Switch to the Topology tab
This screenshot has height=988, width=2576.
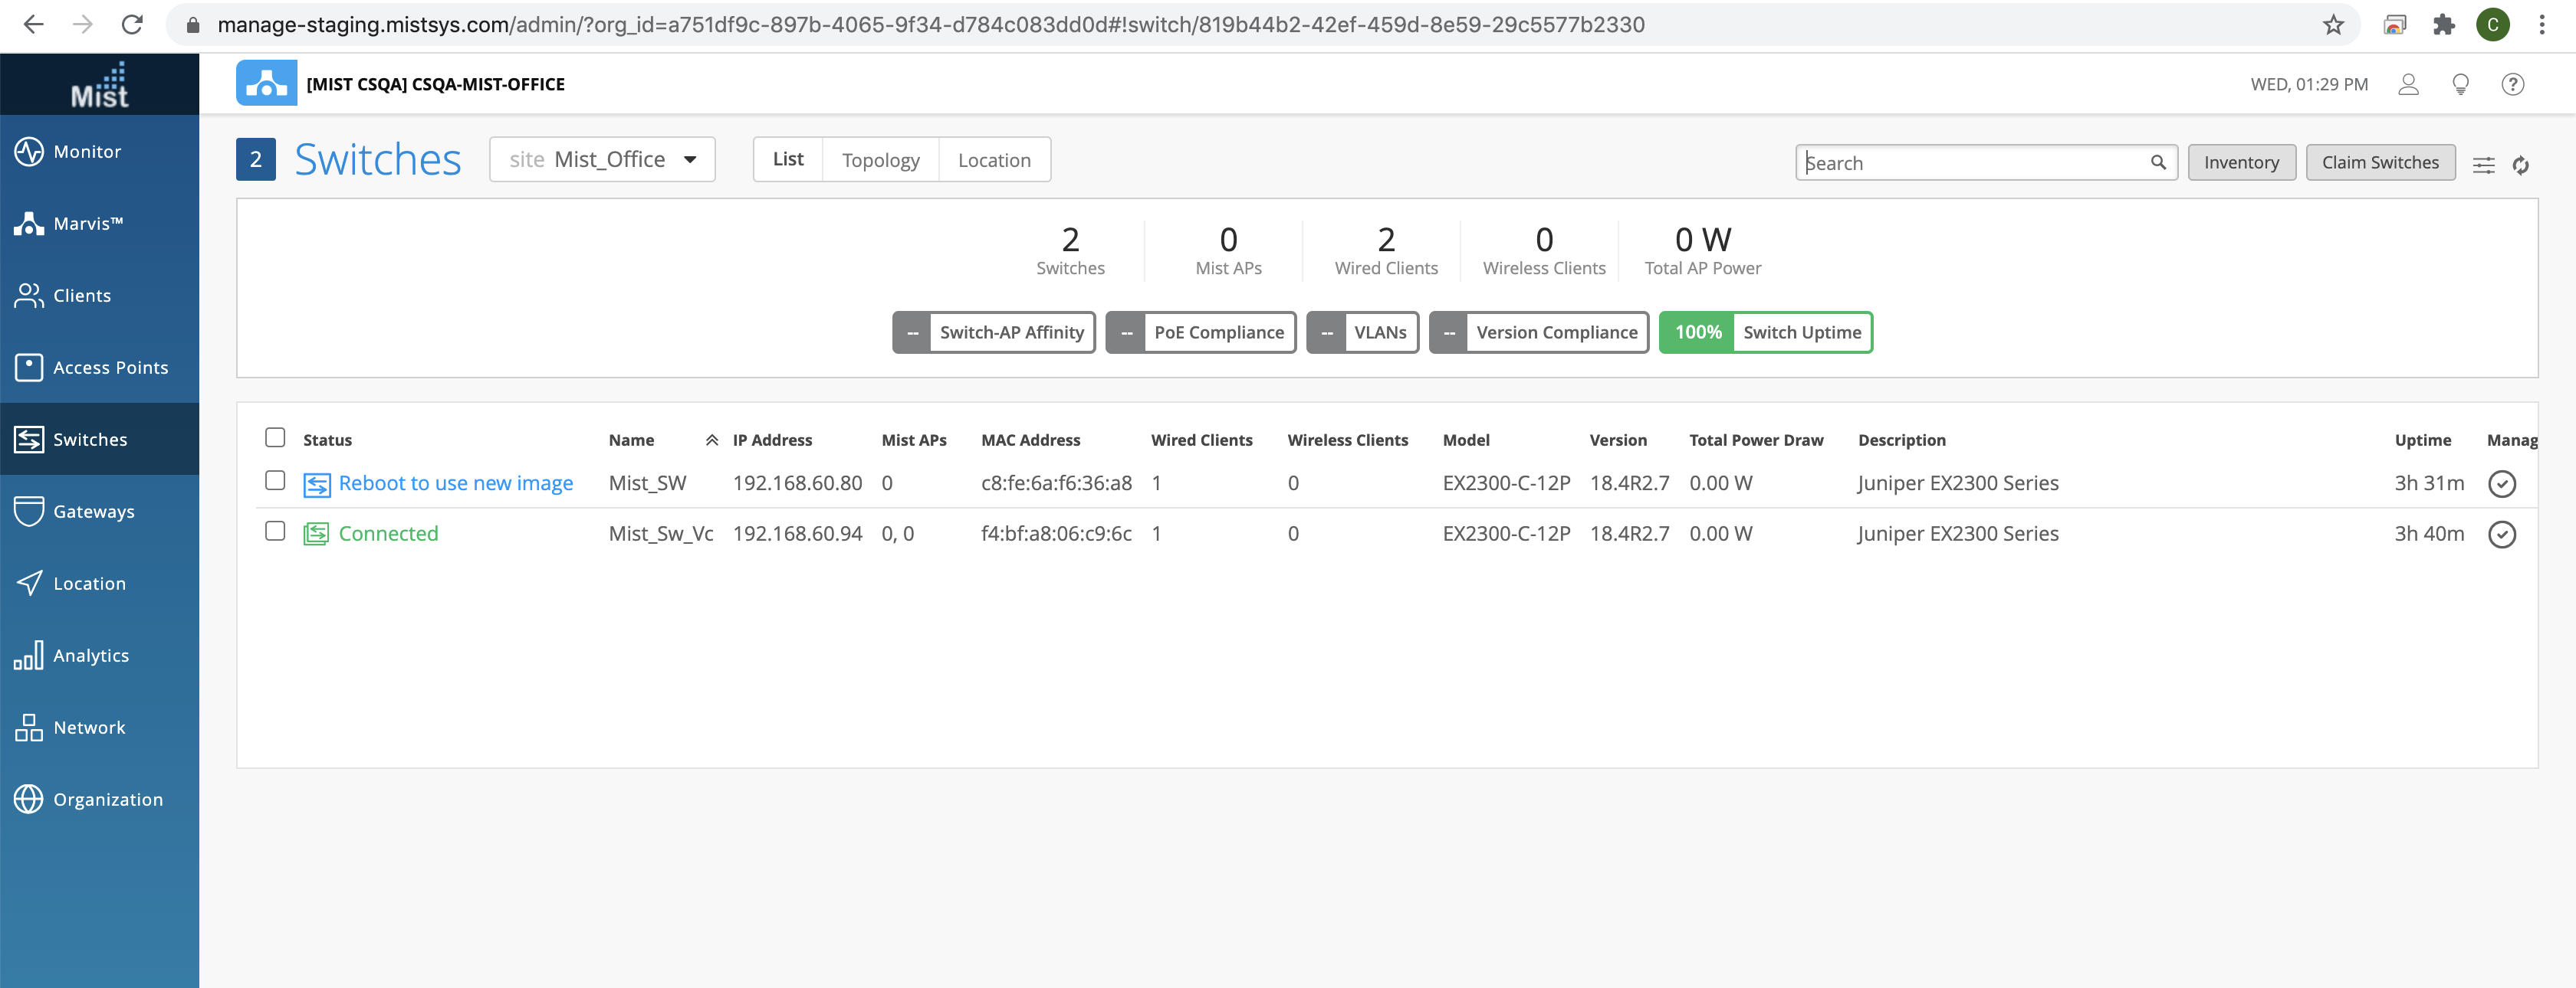pyautogui.click(x=880, y=160)
